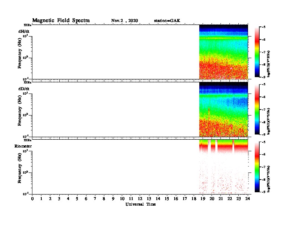Image resolution: width=295 pixels, height=228 pixels.
Task: Click the hour 5 tick label
Action: point(77,199)
